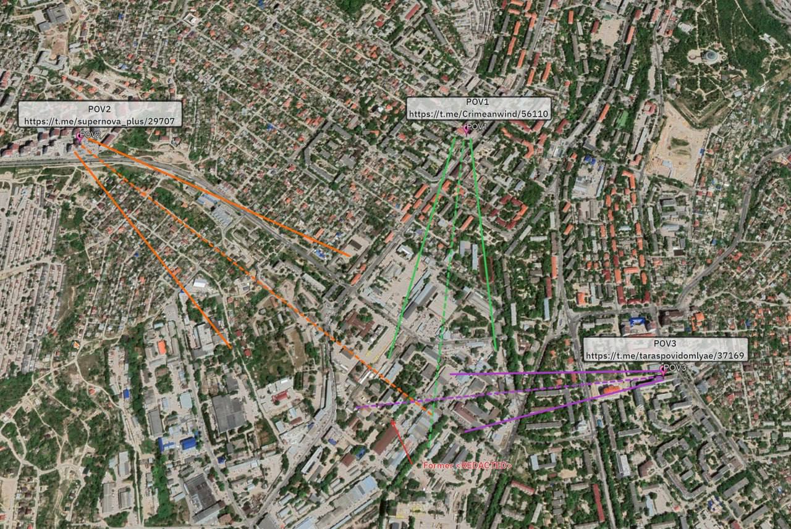Click the lowest solid purple field-of-view line
The image size is (791, 529).
556,406
